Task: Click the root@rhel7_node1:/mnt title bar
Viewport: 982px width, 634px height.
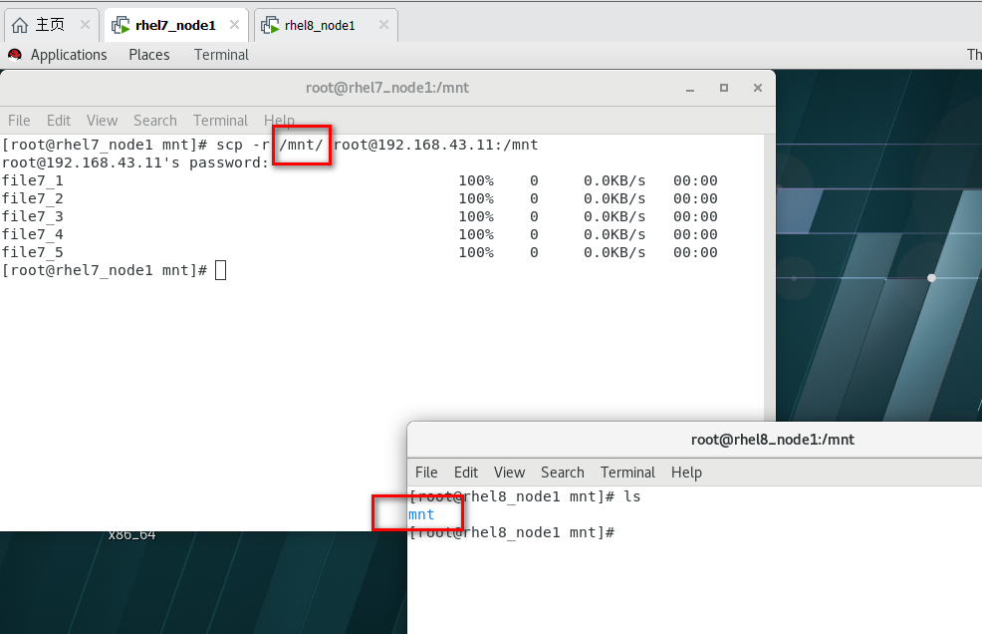Action: (x=387, y=88)
